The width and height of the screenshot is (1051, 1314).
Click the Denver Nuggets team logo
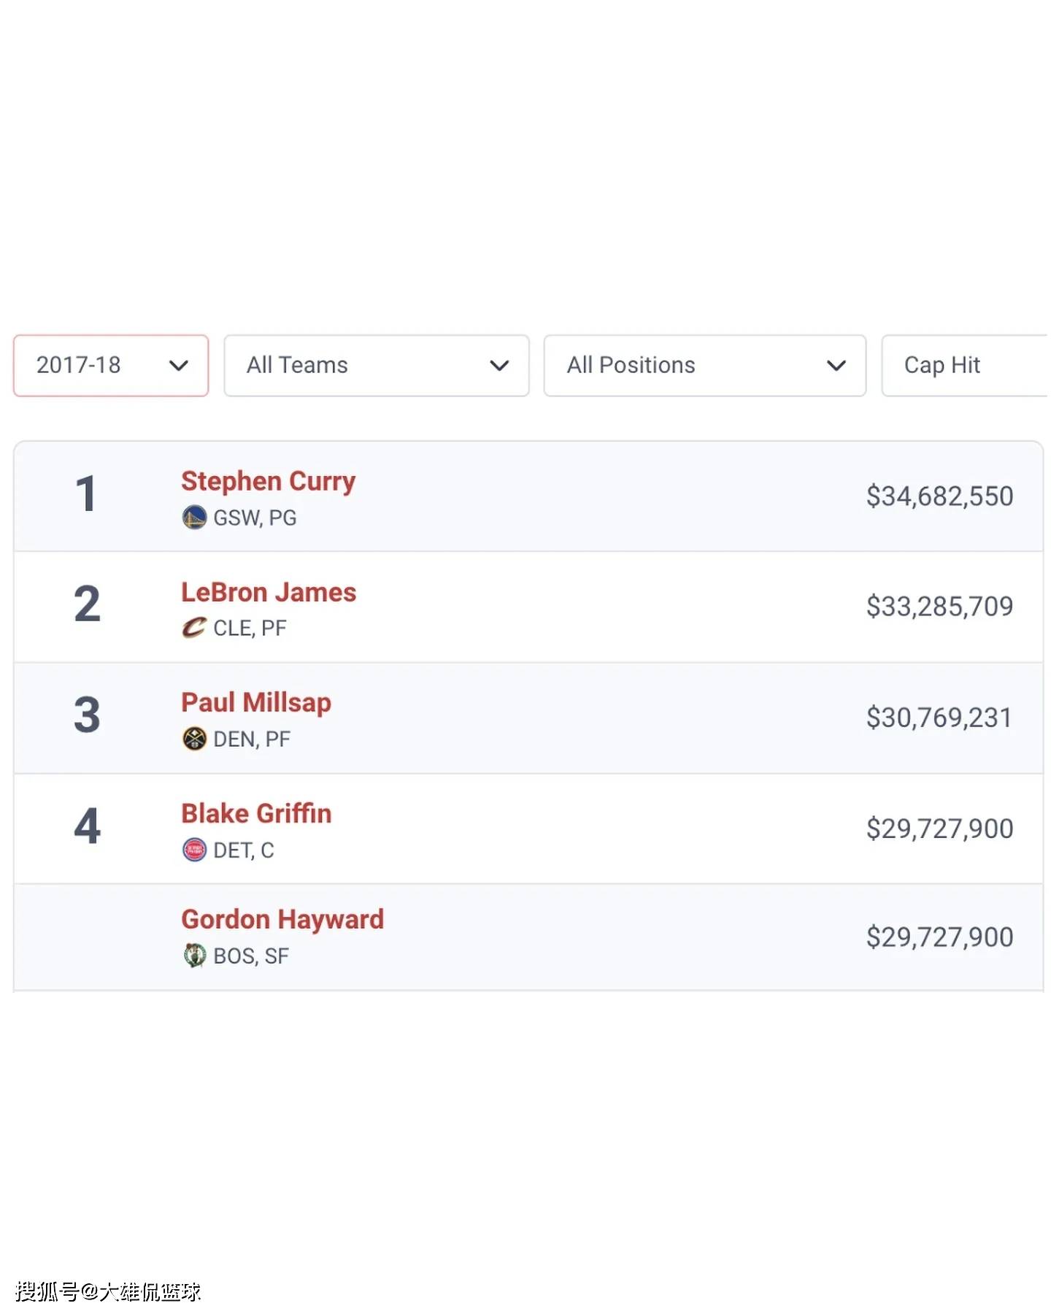click(194, 739)
